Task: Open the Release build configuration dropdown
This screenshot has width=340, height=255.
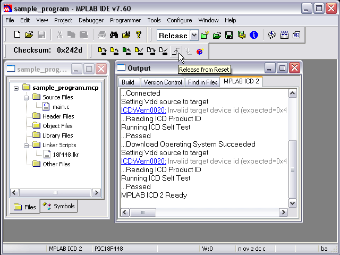Action: point(194,35)
